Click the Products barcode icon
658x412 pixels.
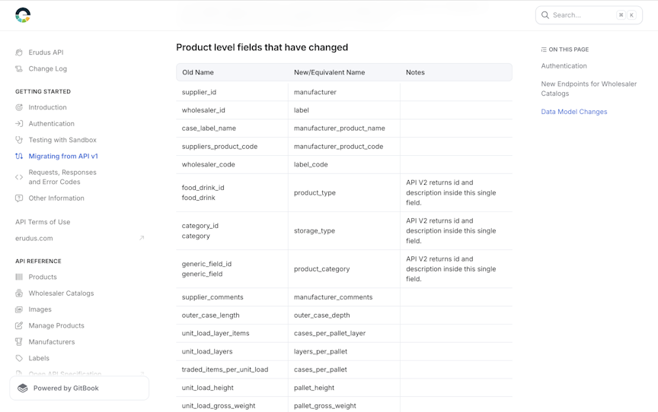coord(19,277)
